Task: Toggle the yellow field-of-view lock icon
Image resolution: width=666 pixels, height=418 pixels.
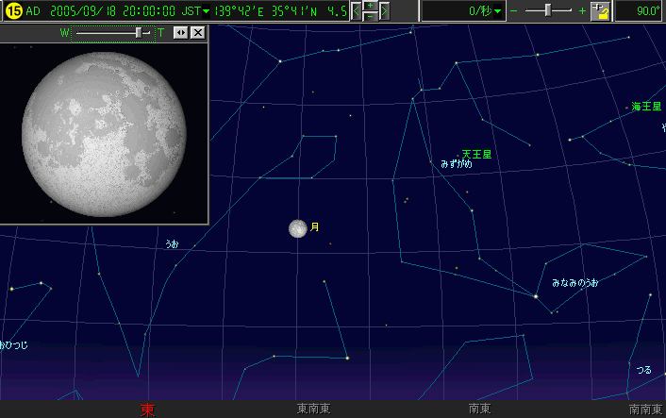Action: pos(600,10)
